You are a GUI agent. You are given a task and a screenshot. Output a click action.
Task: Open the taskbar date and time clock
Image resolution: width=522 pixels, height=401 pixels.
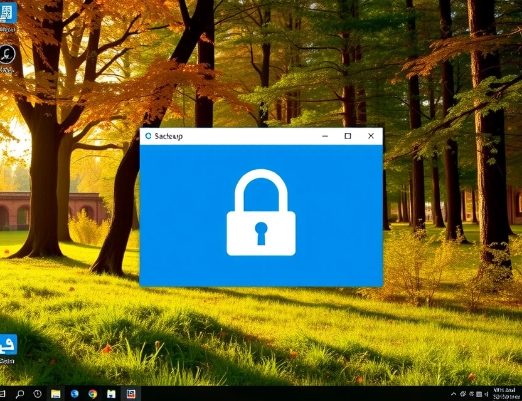point(506,393)
